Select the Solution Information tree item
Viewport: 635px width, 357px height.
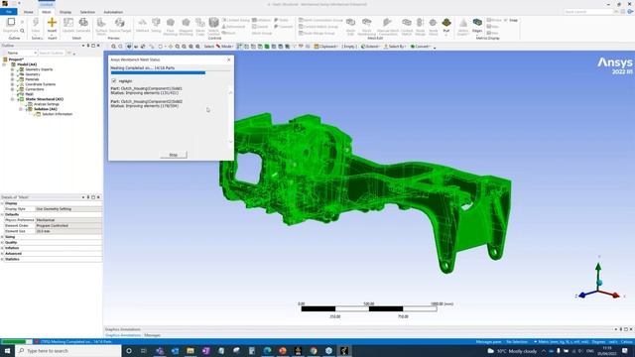tap(58, 114)
